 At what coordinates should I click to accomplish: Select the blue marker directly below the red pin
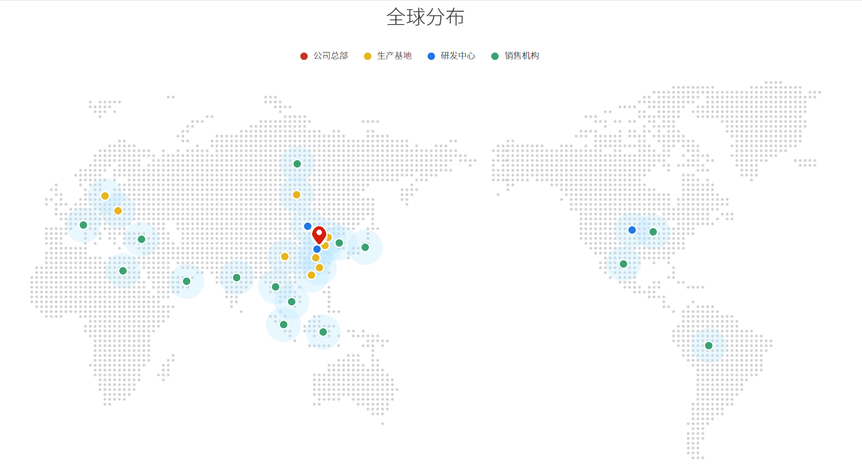(x=317, y=249)
